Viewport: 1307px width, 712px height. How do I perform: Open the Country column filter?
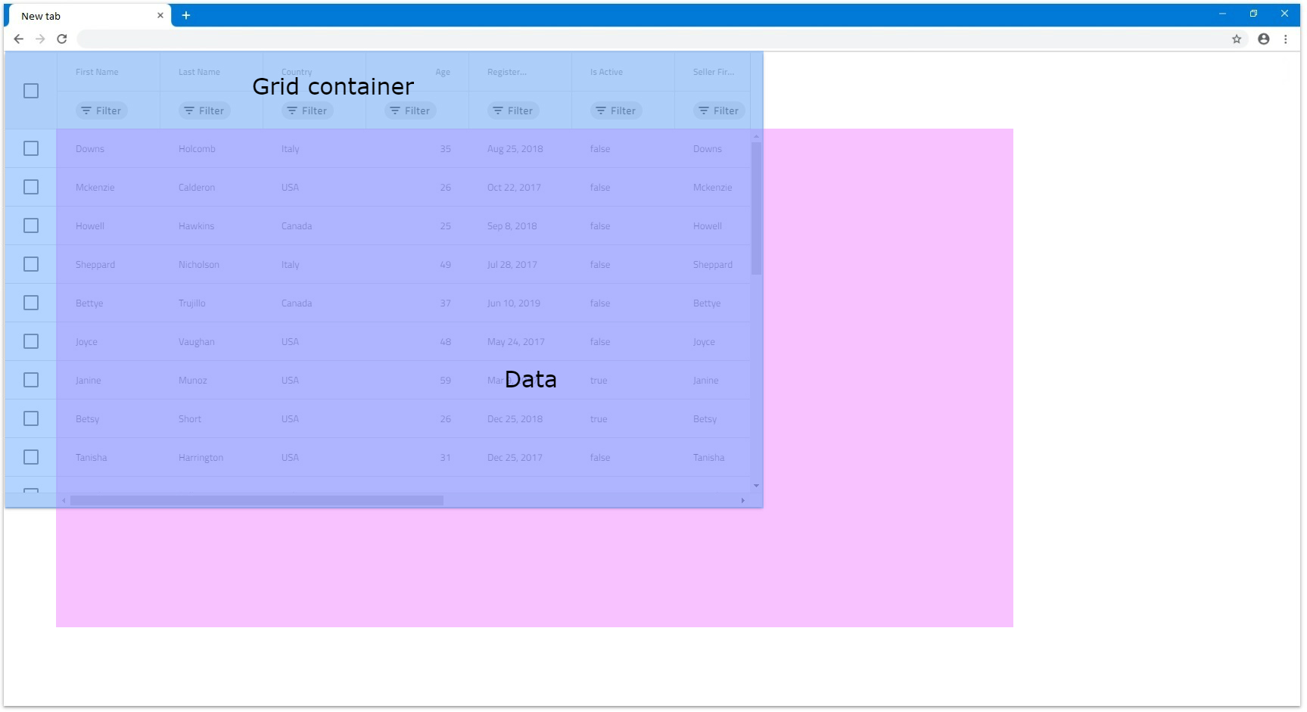click(x=307, y=111)
